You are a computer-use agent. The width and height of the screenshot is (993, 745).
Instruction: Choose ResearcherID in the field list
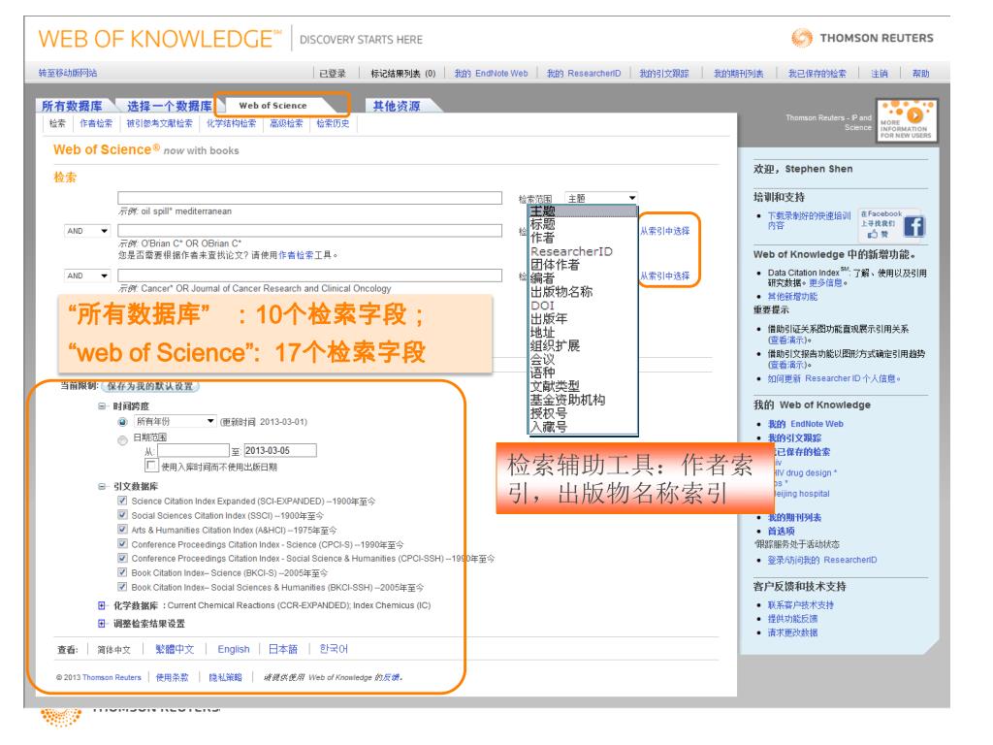point(571,251)
